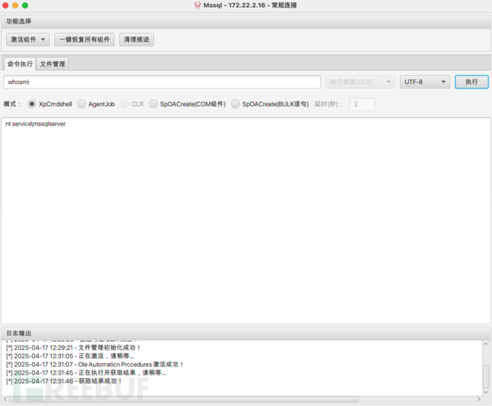Click the nt service\mssqlserver output text

(36, 124)
